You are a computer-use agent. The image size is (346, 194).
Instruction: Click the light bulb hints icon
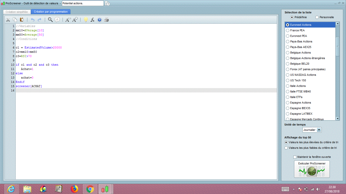click(86, 20)
